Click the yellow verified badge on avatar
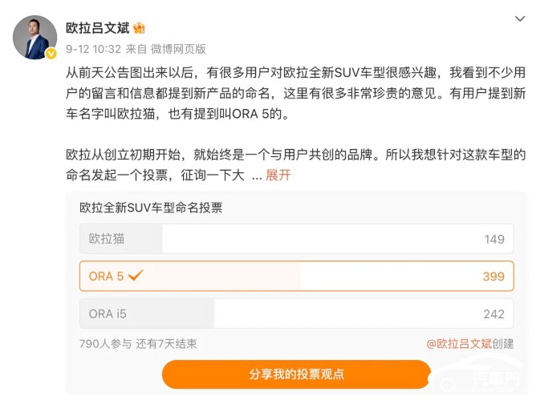The height and width of the screenshot is (404, 536). 51,53
